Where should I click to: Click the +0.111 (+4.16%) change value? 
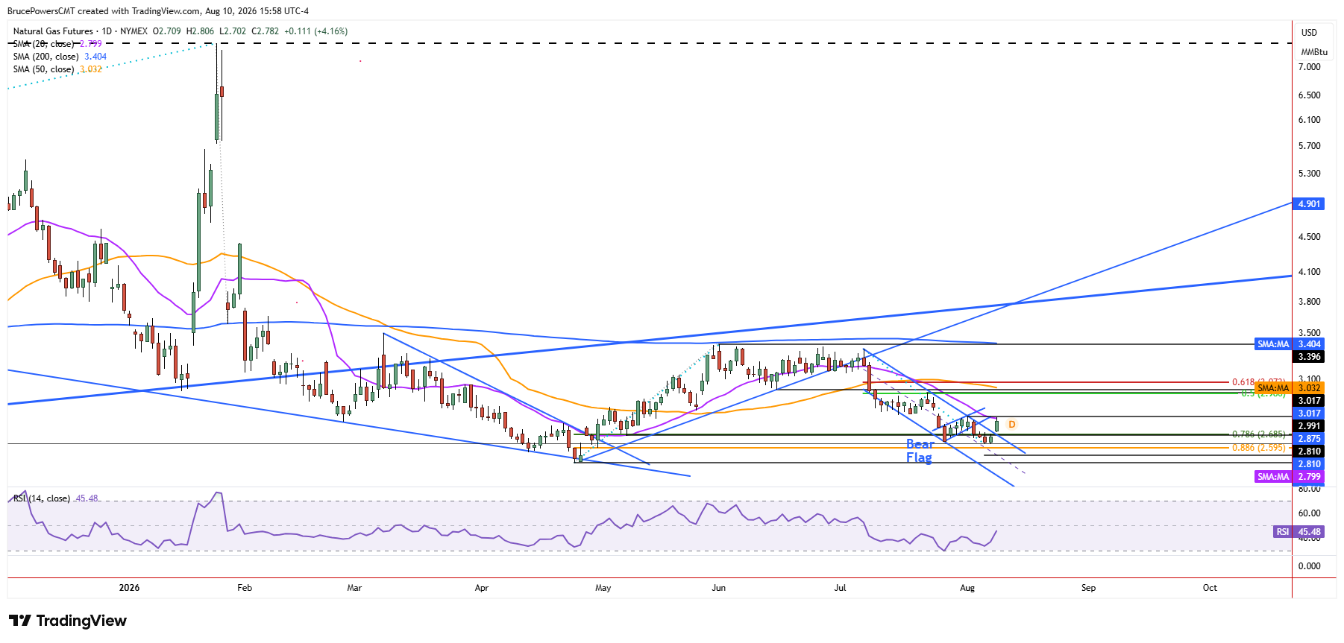[315, 31]
